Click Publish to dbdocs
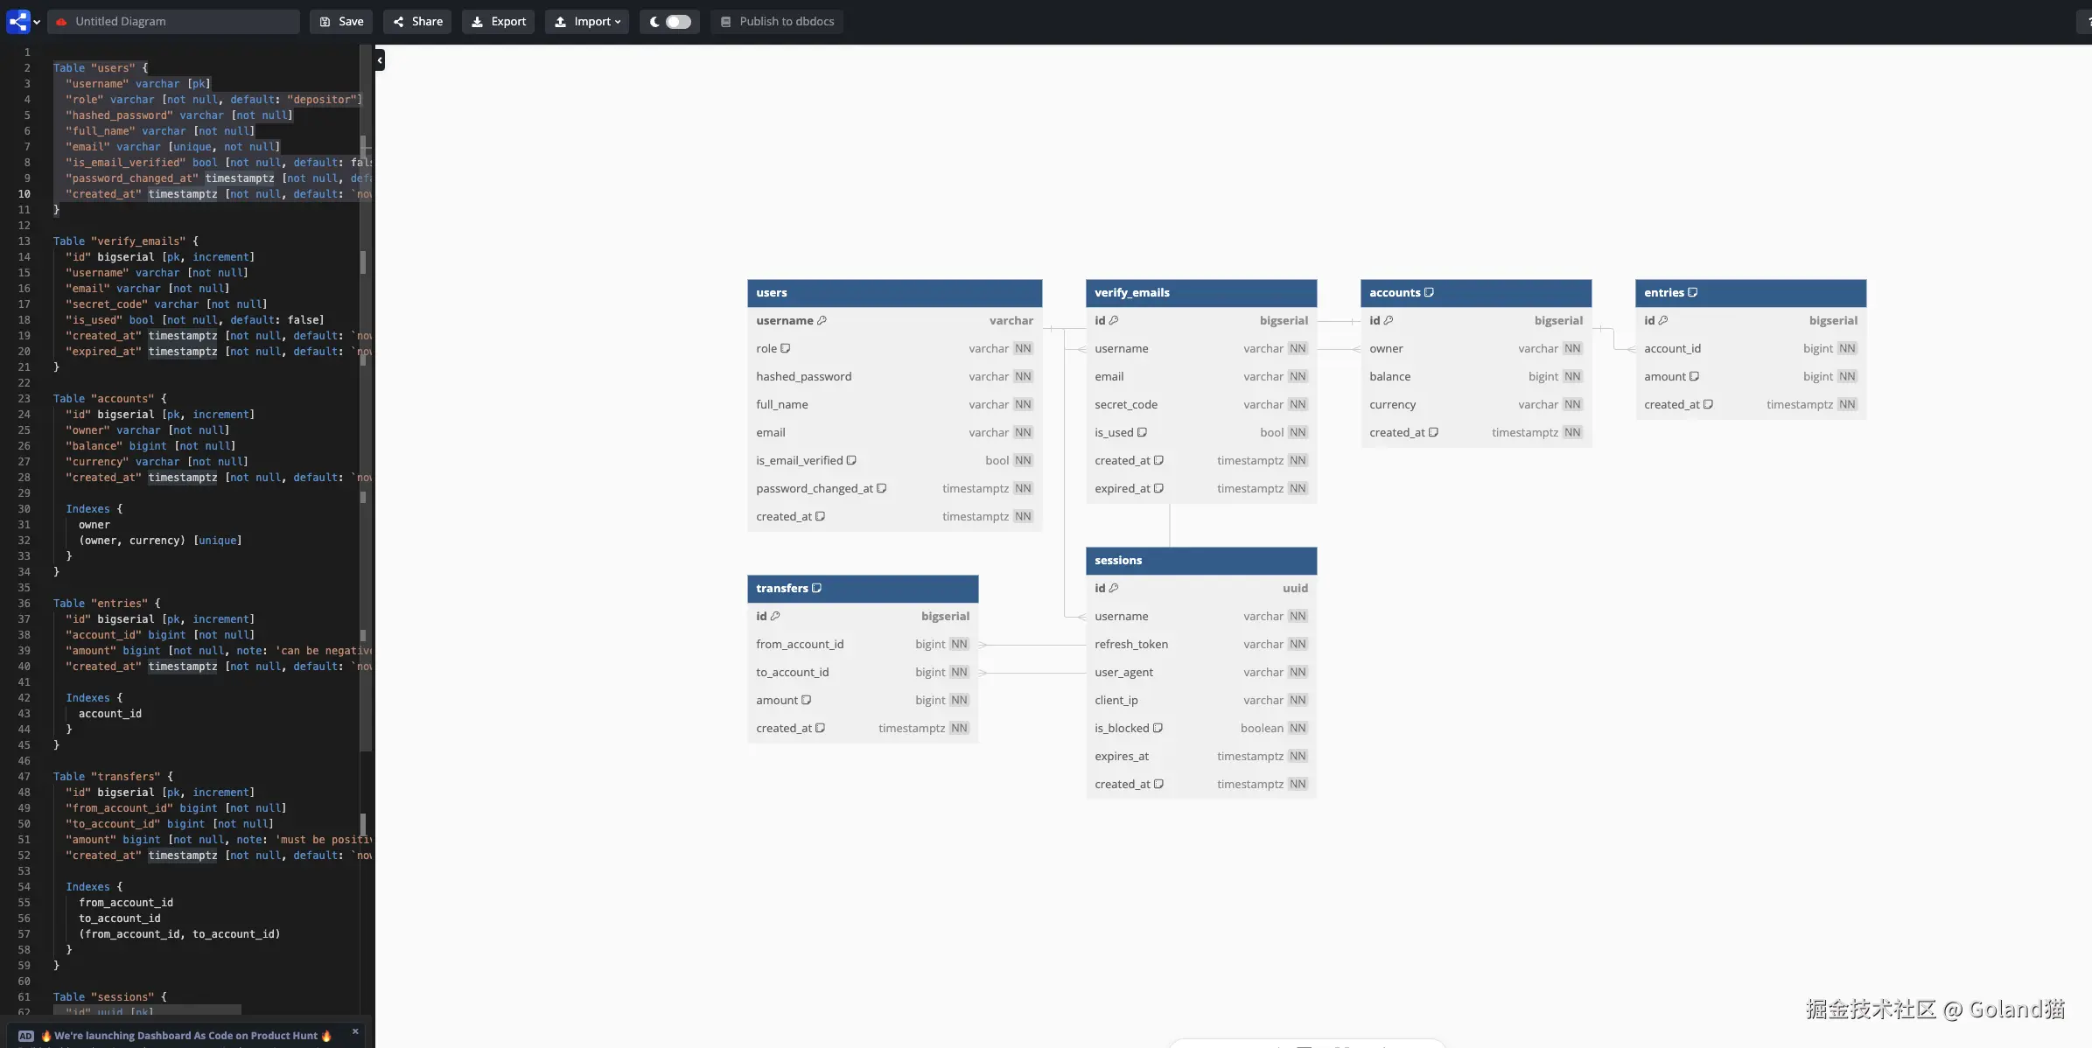Viewport: 2092px width, 1048px height. point(776,21)
